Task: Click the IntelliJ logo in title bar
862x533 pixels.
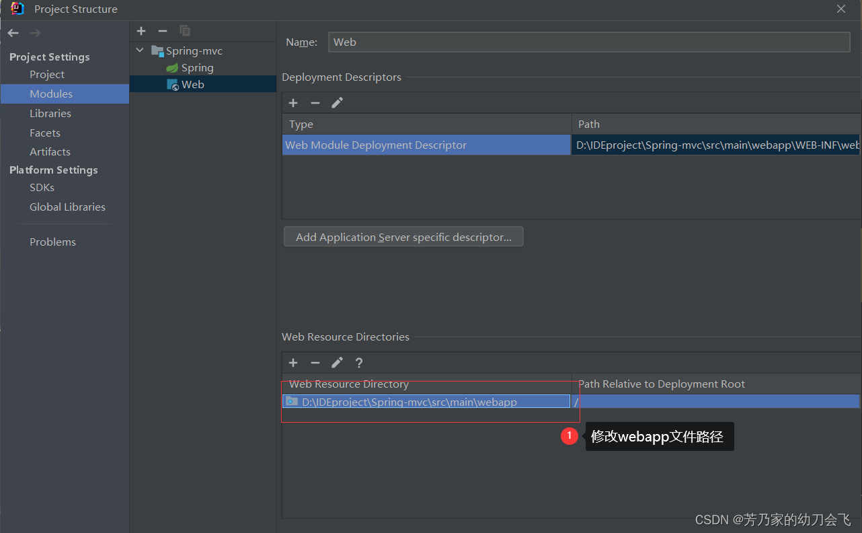Action: pos(18,9)
